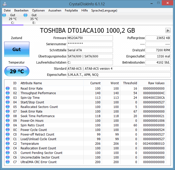This screenshot has height=170, width=175.
Task: Click raw value 000000001006
Action: [154, 121]
